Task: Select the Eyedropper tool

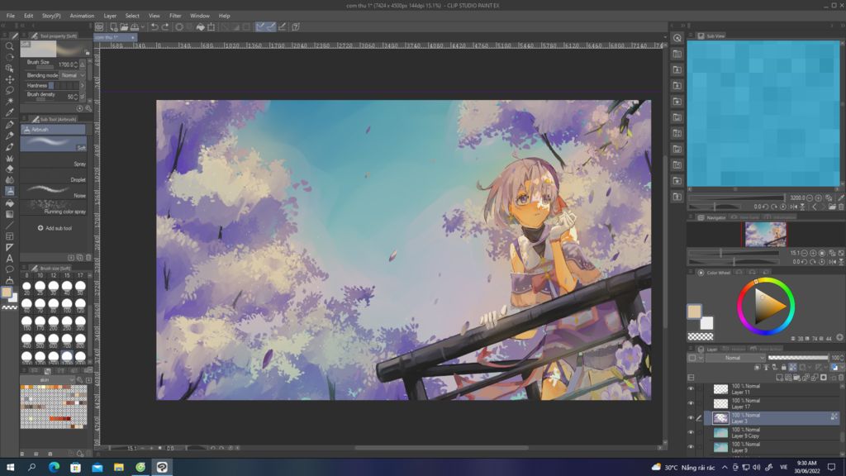Action: tap(9, 112)
